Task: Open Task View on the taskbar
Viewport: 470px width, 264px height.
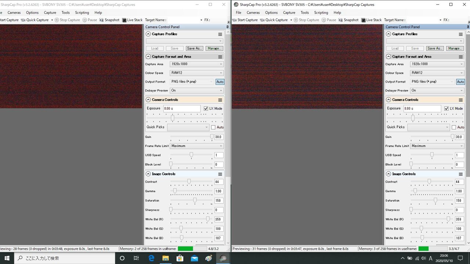Action: tap(136, 258)
